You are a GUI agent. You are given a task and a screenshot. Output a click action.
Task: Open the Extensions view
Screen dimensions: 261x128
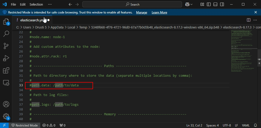point(6,70)
